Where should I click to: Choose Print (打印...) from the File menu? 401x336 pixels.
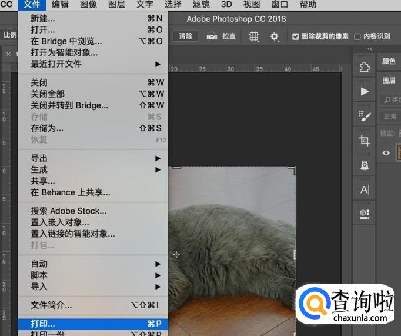43,324
